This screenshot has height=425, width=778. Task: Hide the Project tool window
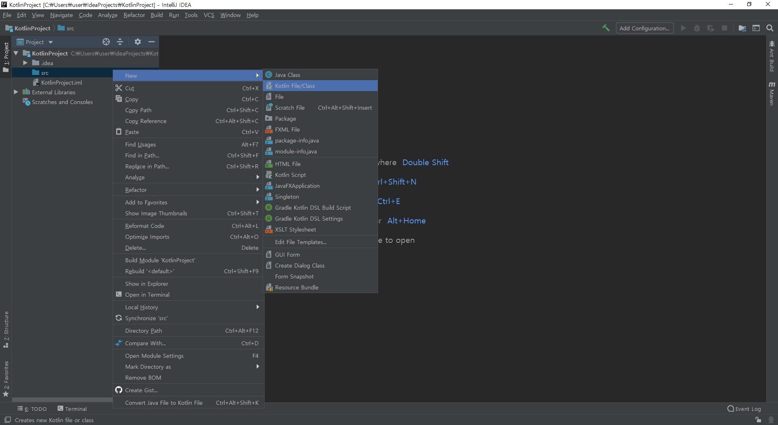pyautogui.click(x=152, y=42)
